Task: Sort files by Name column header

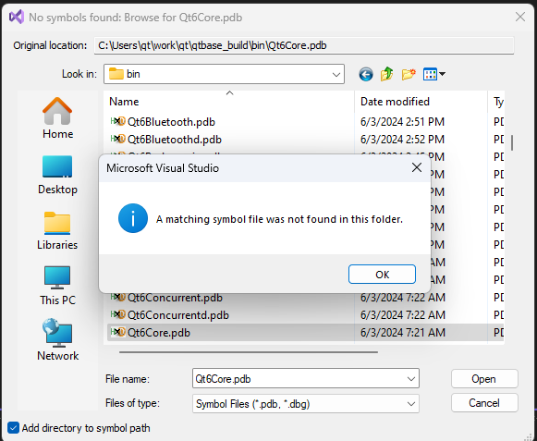Action: click(229, 102)
